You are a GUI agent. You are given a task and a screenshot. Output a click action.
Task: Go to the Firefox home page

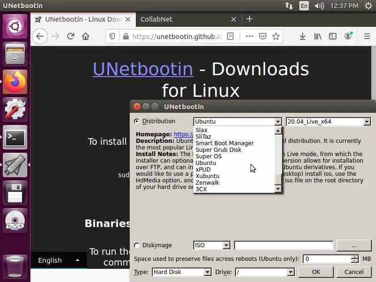coord(86,37)
